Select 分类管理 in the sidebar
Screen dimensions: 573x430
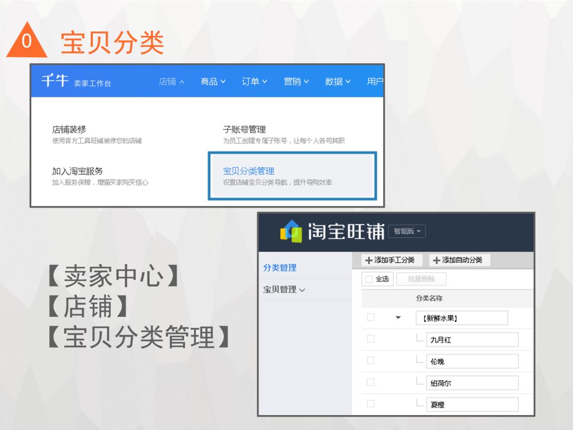point(280,268)
